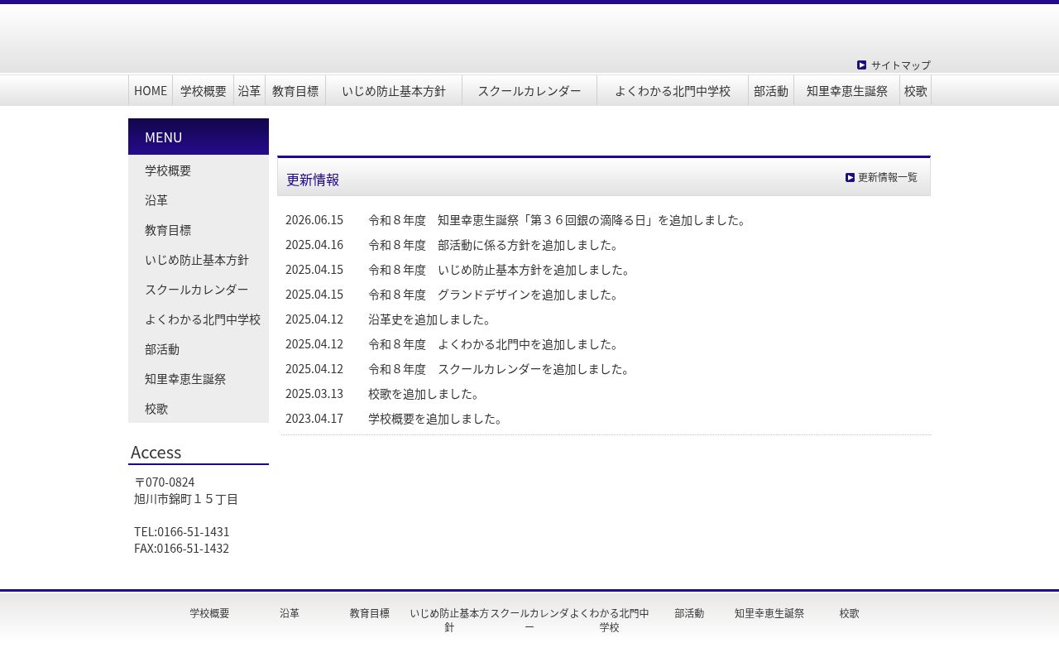
Task: Select 校歌 in the top navigation bar
Action: (916, 91)
